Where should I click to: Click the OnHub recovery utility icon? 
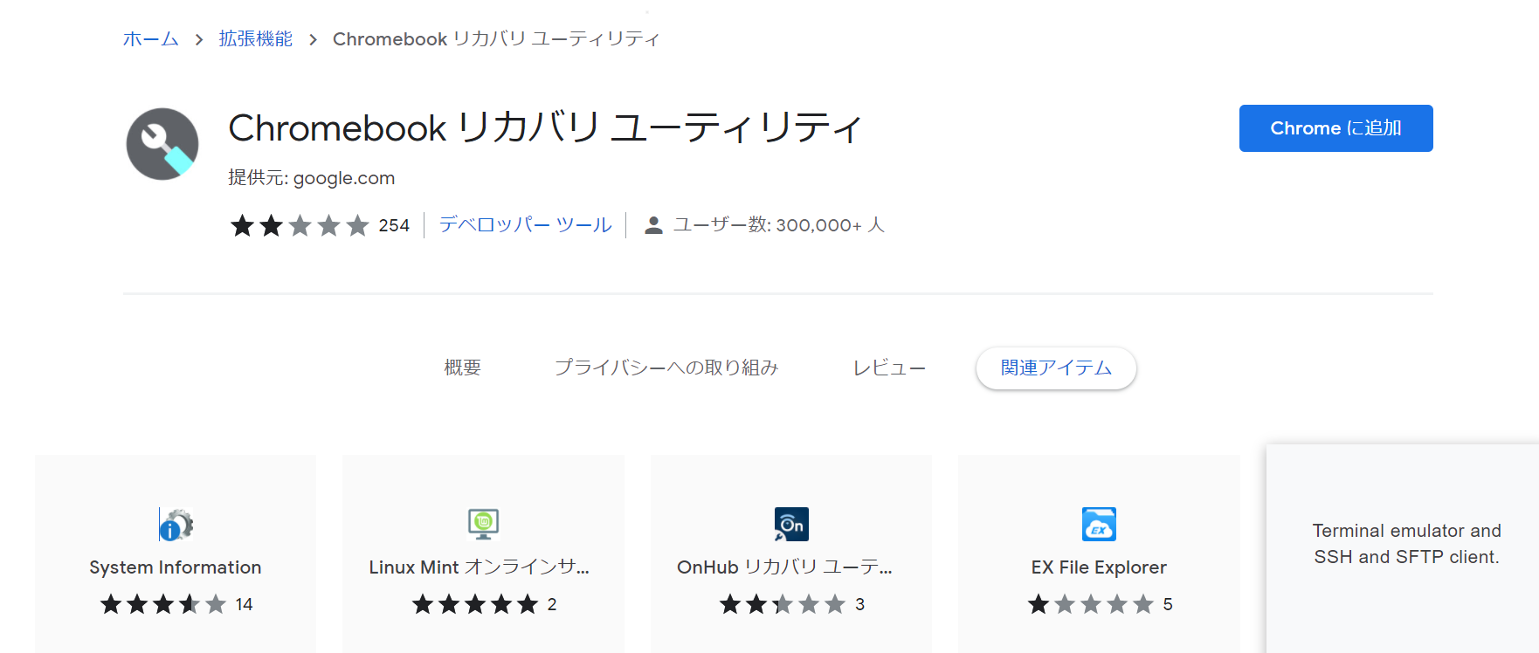pyautogui.click(x=791, y=525)
